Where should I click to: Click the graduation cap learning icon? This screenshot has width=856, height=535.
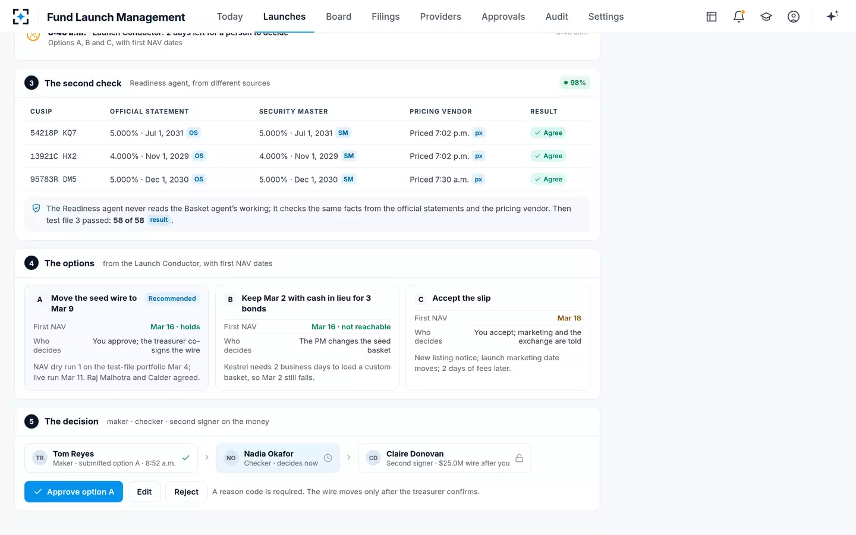pyautogui.click(x=766, y=17)
